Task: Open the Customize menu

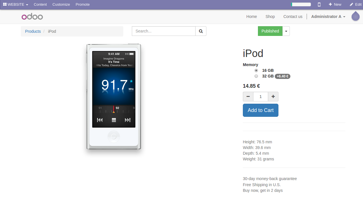Action: (x=61, y=5)
